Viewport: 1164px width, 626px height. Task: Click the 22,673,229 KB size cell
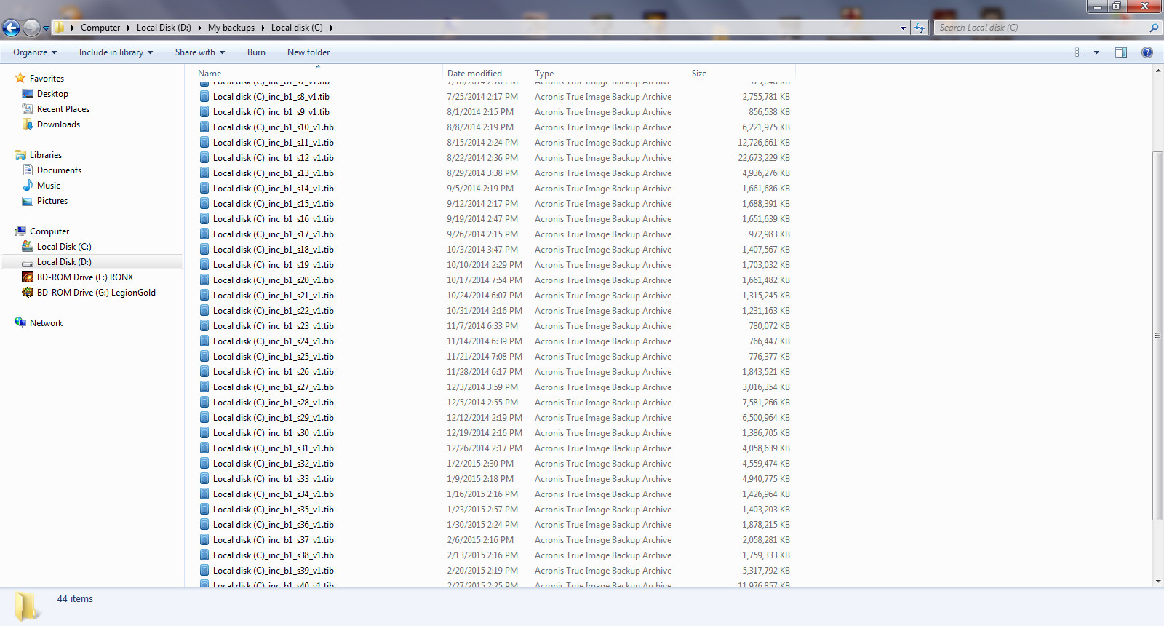click(x=764, y=158)
